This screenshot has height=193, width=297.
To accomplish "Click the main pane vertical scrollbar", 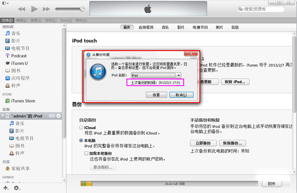I will tap(294, 74).
